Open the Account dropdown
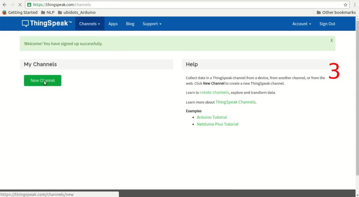The image size is (359, 197). point(302,24)
